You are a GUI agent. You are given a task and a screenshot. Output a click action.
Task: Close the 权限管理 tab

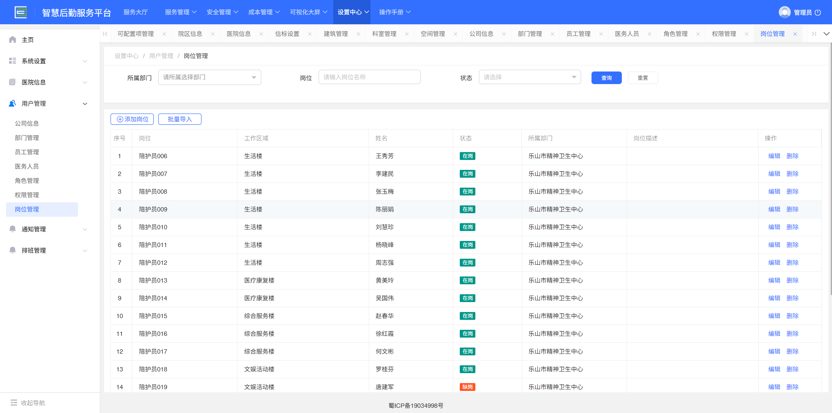pyautogui.click(x=747, y=34)
